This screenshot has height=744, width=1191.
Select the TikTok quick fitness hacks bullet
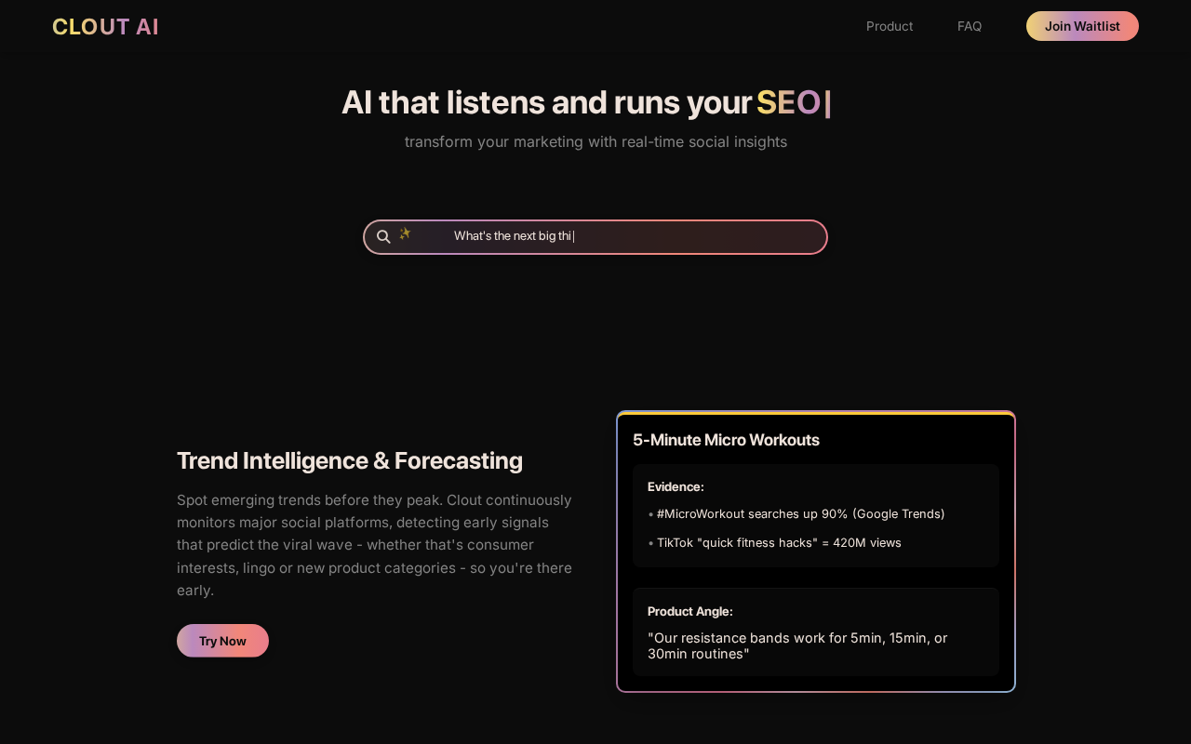[779, 542]
